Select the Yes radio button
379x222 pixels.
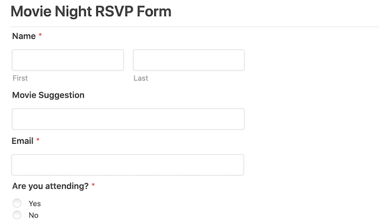click(x=17, y=203)
